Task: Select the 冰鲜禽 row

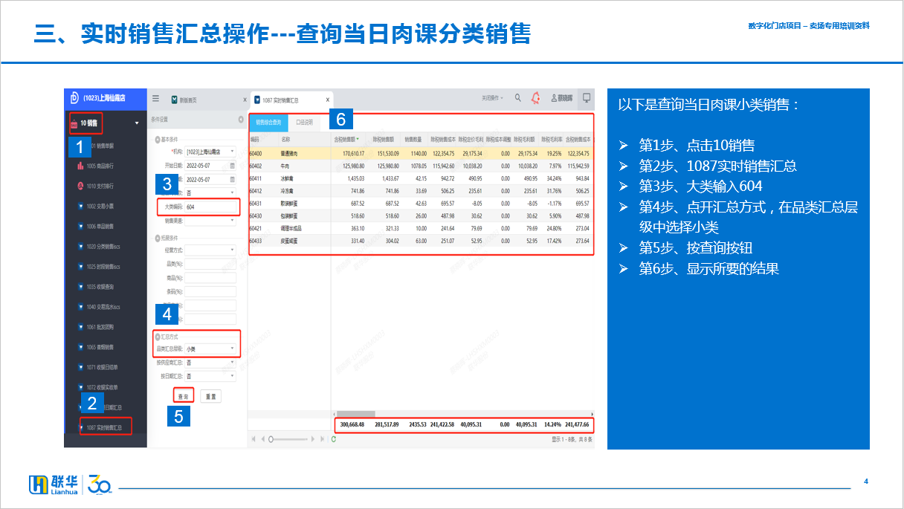Action: click(420, 178)
